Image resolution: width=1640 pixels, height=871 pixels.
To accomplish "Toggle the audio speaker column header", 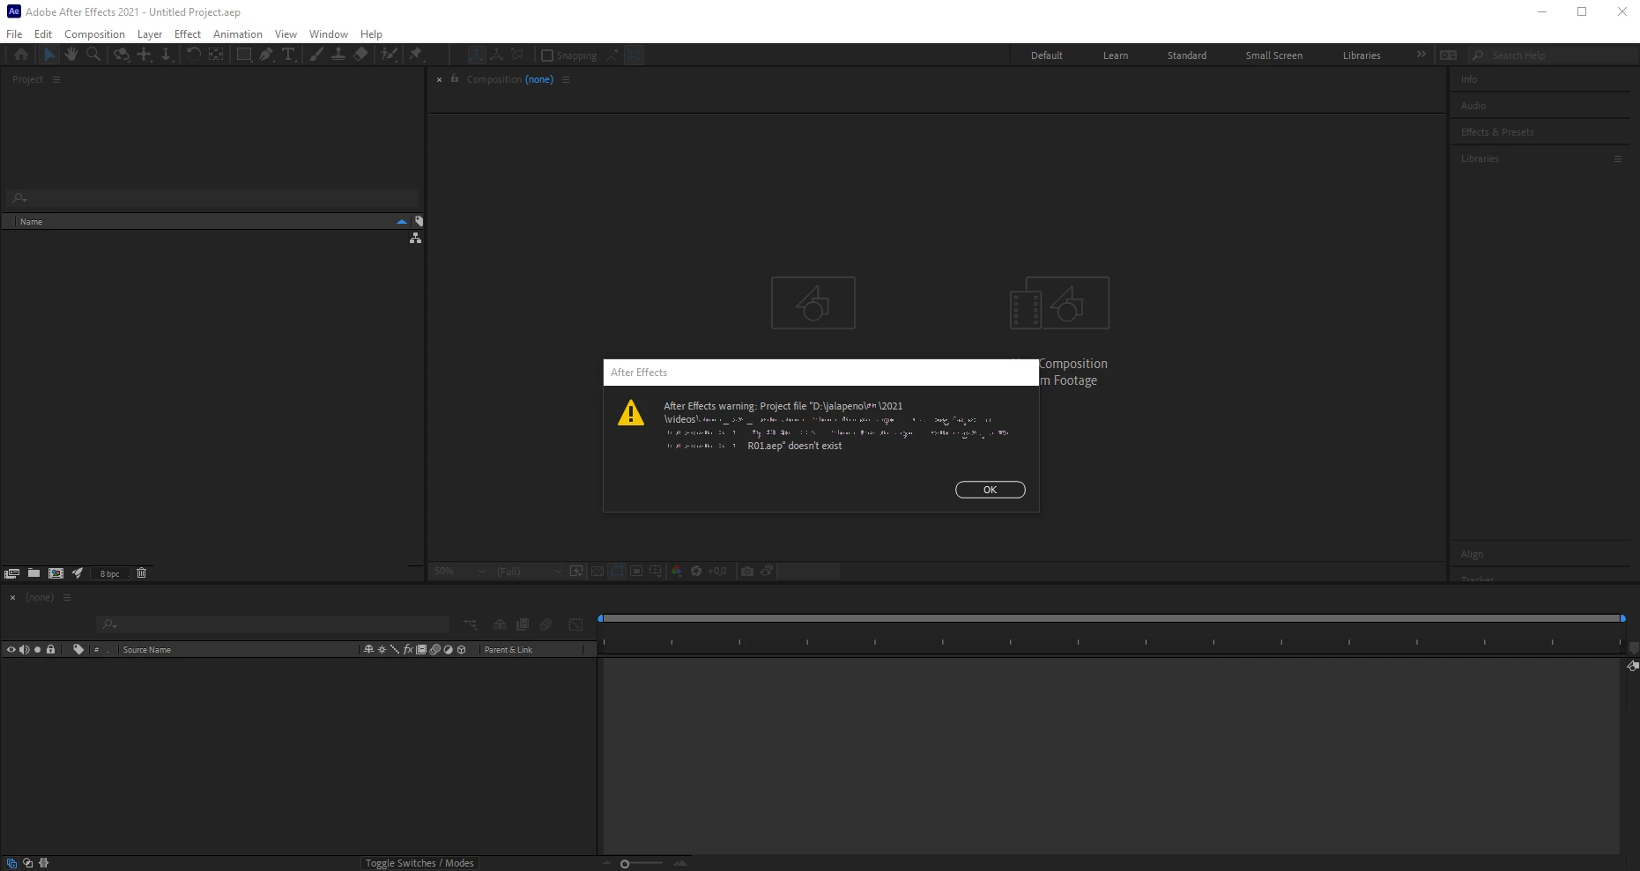I will (25, 650).
